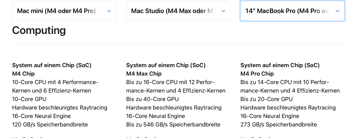The image size is (349, 138).
Task: Click the Bis zu 546 GB/s Speicherbandbreite line
Action: tap(173, 124)
